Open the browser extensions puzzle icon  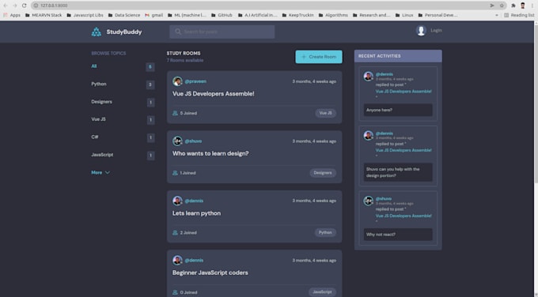tap(513, 6)
